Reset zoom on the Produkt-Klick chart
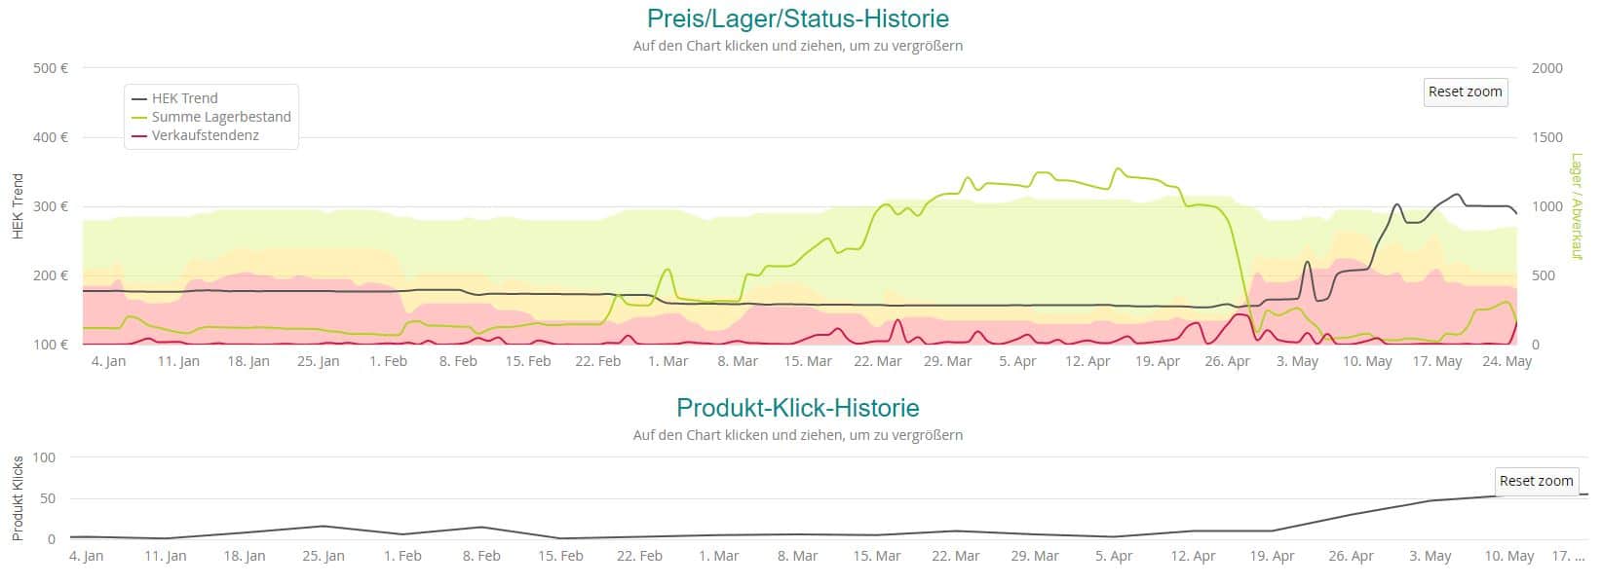The image size is (1602, 585). (x=1536, y=481)
